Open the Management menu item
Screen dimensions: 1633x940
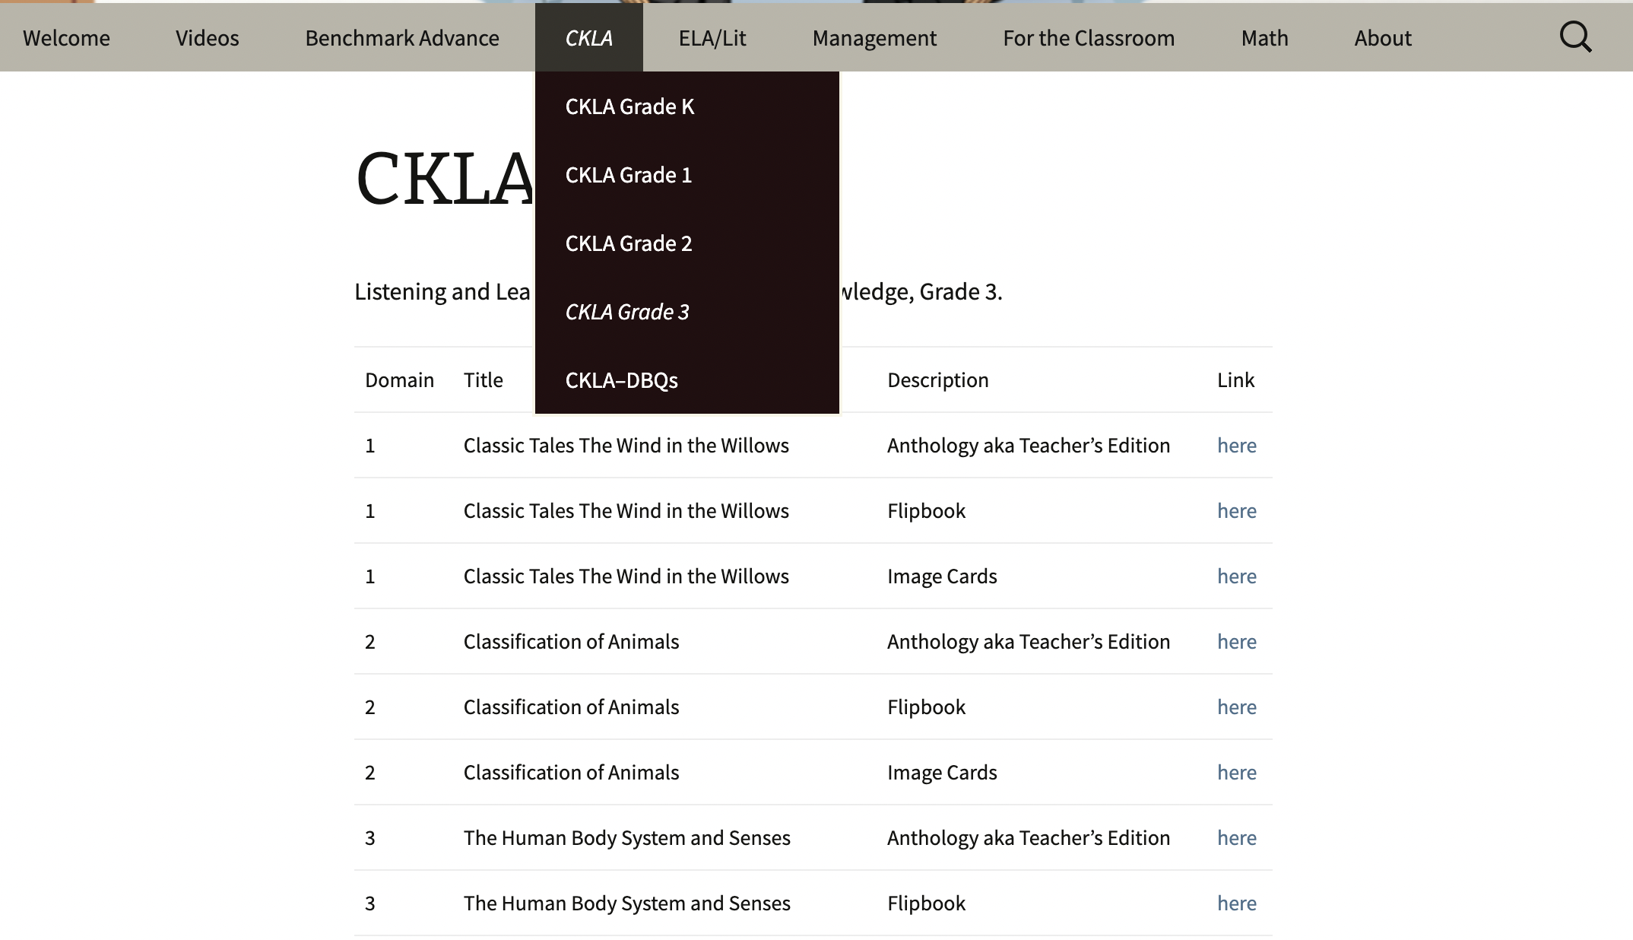(874, 38)
